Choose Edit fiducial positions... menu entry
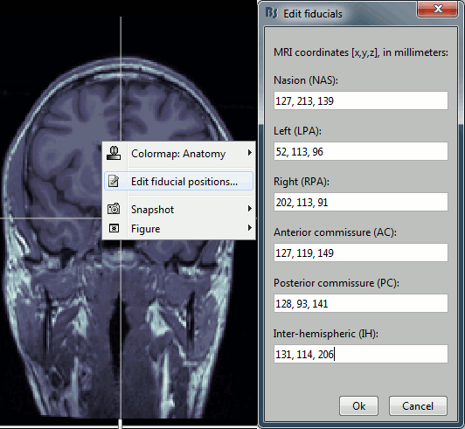Viewport: 465px width, 429px height. 179,181
